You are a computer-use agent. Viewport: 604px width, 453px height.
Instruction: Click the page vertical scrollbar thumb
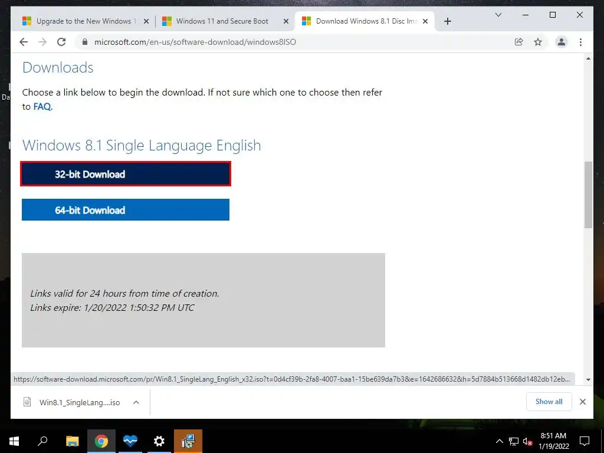(x=588, y=195)
